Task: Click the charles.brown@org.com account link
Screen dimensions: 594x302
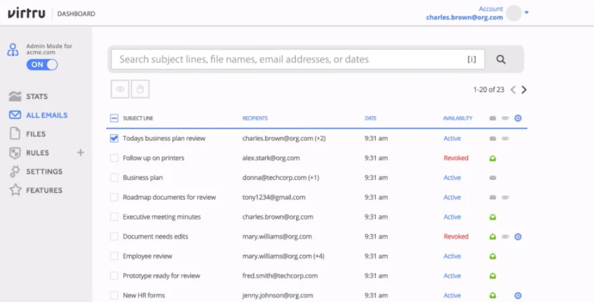Action: click(465, 17)
